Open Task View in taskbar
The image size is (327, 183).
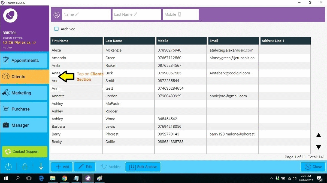coord(29,178)
